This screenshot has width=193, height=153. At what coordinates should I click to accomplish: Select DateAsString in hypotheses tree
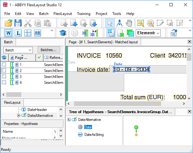94,135
